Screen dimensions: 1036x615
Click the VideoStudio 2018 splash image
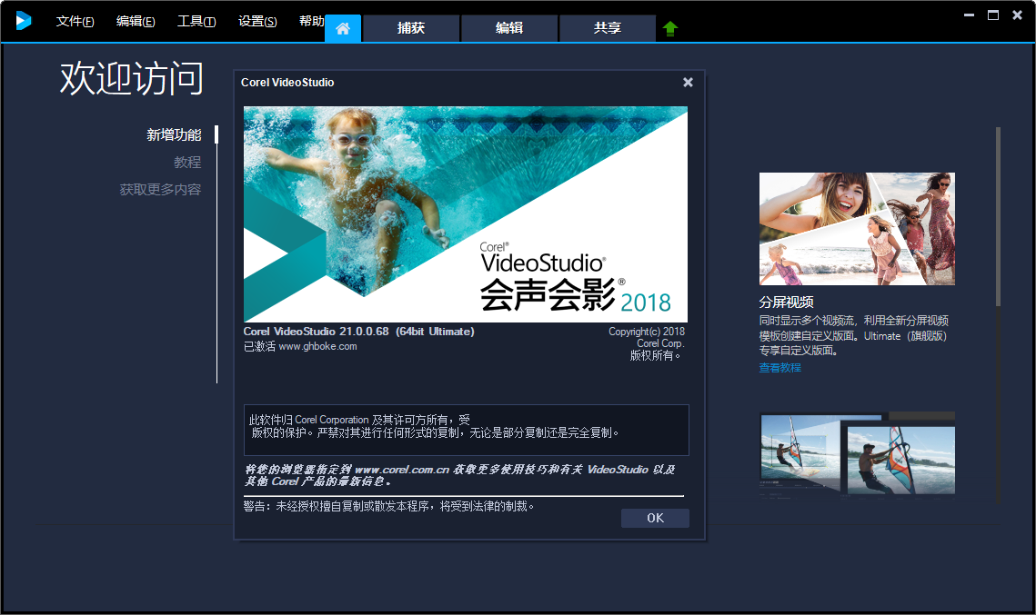[x=465, y=214]
